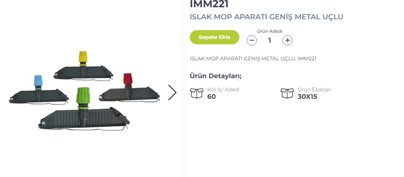Click the Ürün Detayları heading
Image resolution: width=404 pixels, height=177 pixels.
point(216,76)
